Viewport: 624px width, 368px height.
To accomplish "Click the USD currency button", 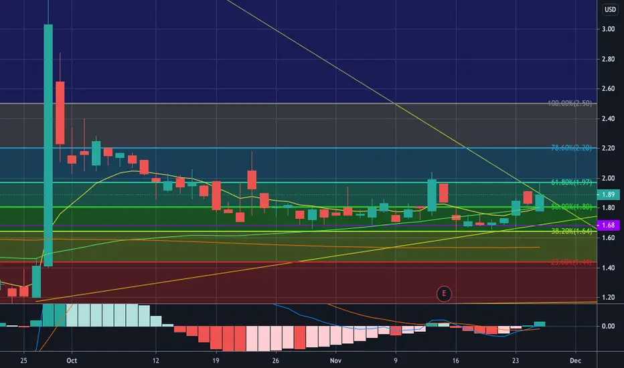I will (x=610, y=9).
